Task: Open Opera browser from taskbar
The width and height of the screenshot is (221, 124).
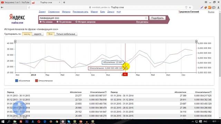Action: tap(39, 122)
